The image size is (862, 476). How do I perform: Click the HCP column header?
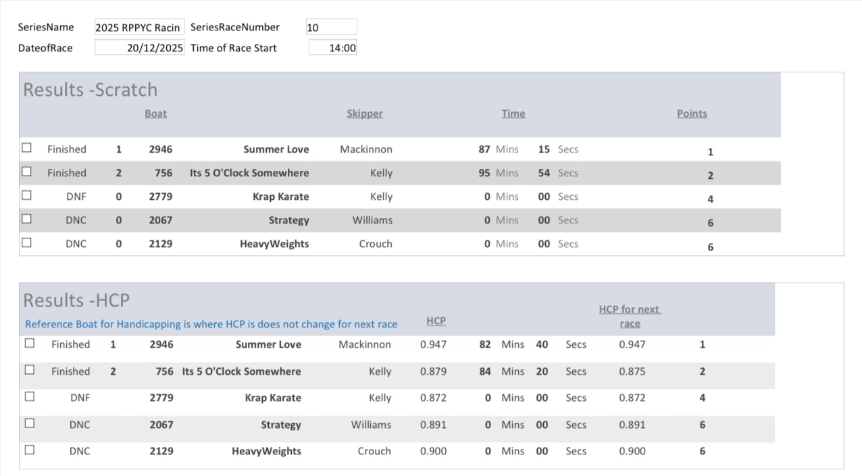click(x=436, y=321)
